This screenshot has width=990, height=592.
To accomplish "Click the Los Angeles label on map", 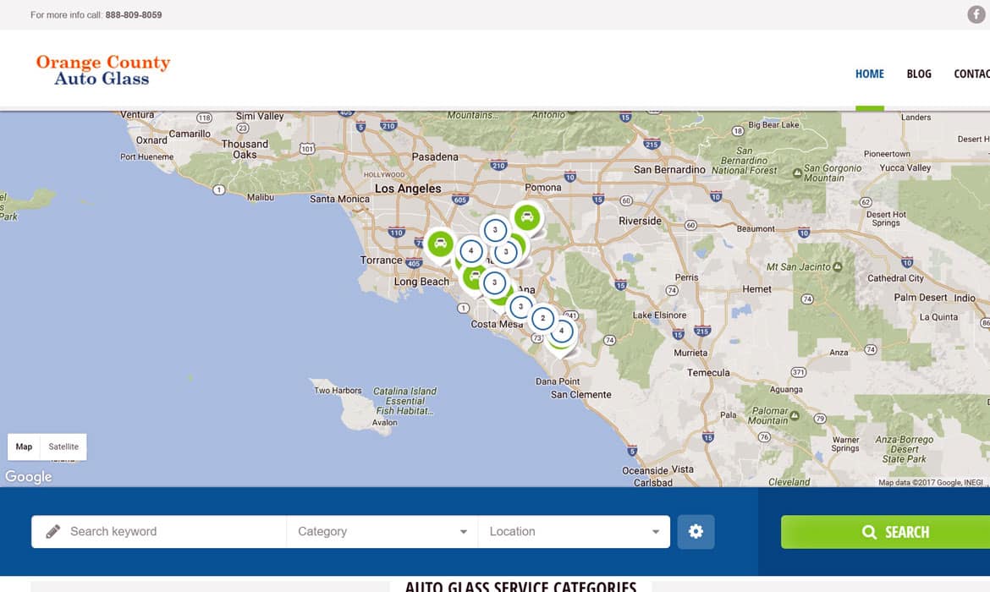I will [408, 188].
